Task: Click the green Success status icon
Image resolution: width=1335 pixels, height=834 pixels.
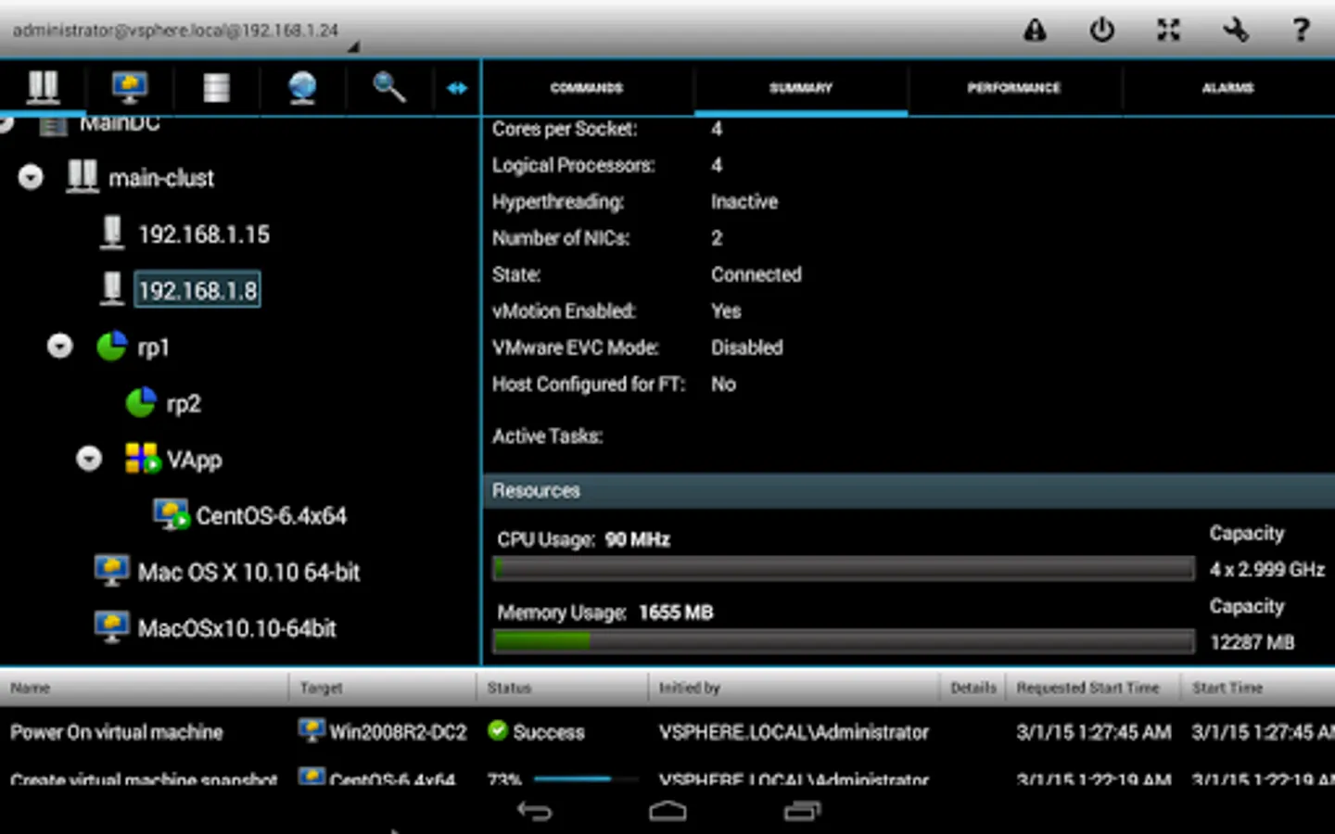Action: point(498,730)
